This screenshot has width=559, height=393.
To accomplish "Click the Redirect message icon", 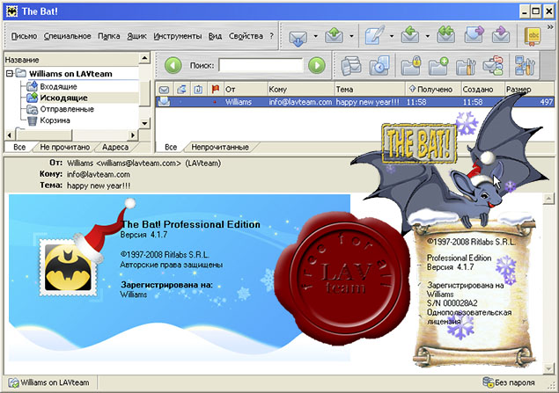I will click(501, 35).
